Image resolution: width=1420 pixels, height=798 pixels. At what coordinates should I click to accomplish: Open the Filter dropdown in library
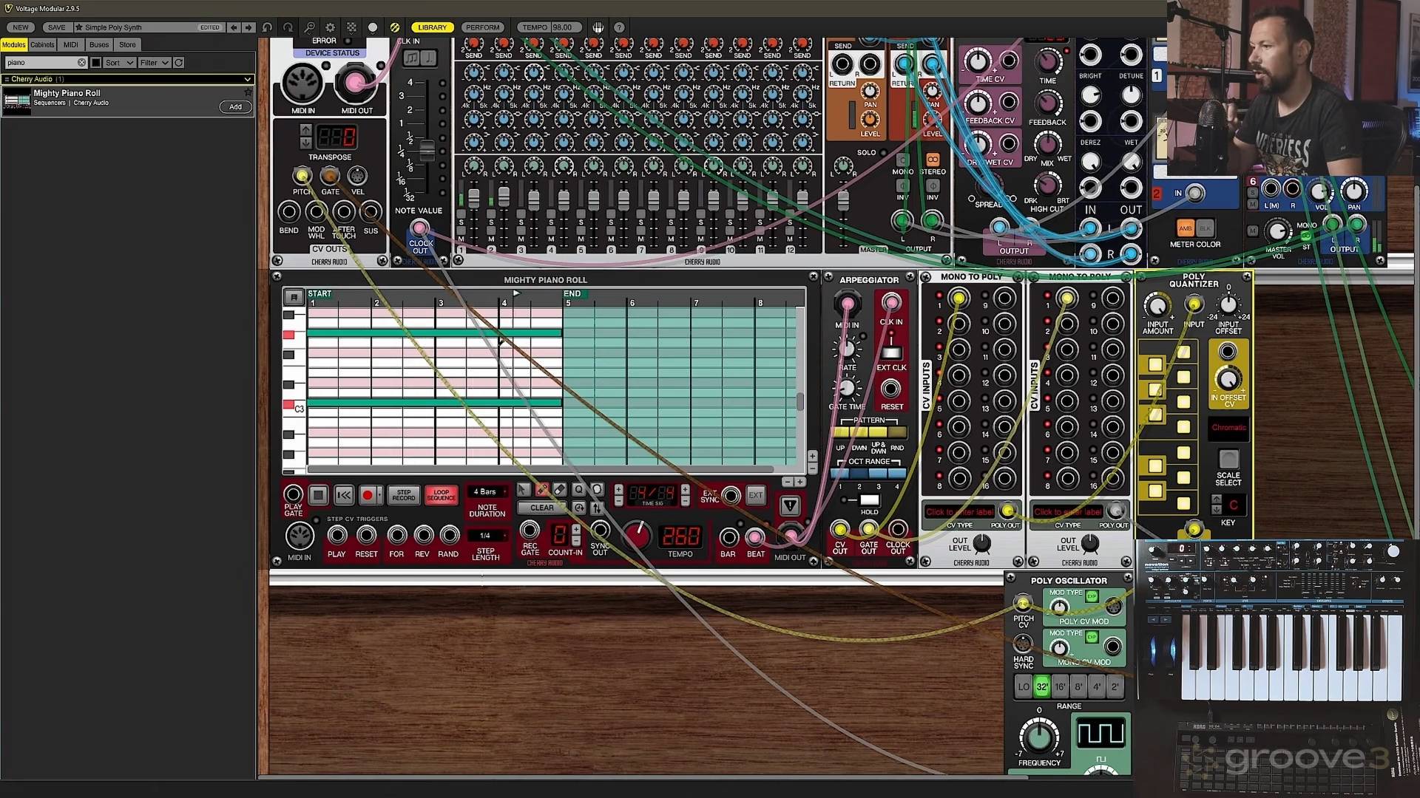coord(155,63)
